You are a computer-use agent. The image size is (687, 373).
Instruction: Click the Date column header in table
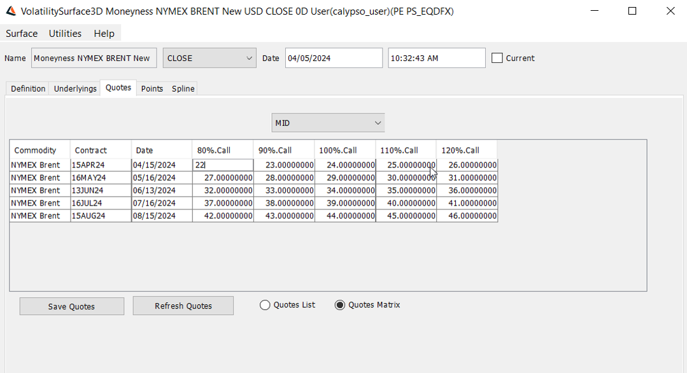tap(162, 150)
